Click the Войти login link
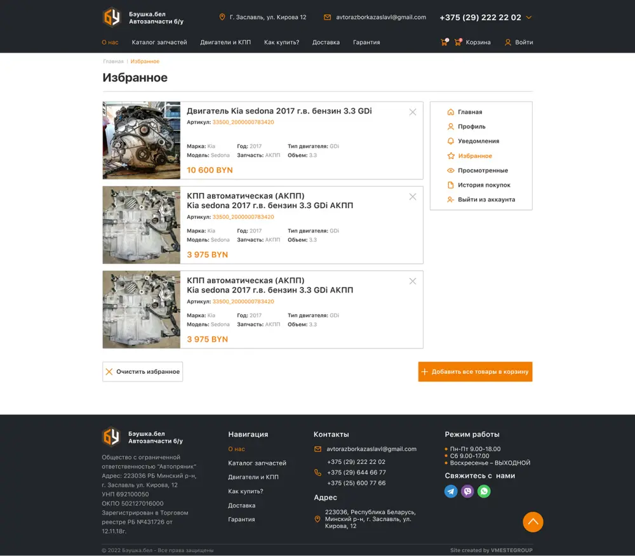This screenshot has width=635, height=556. (x=524, y=42)
